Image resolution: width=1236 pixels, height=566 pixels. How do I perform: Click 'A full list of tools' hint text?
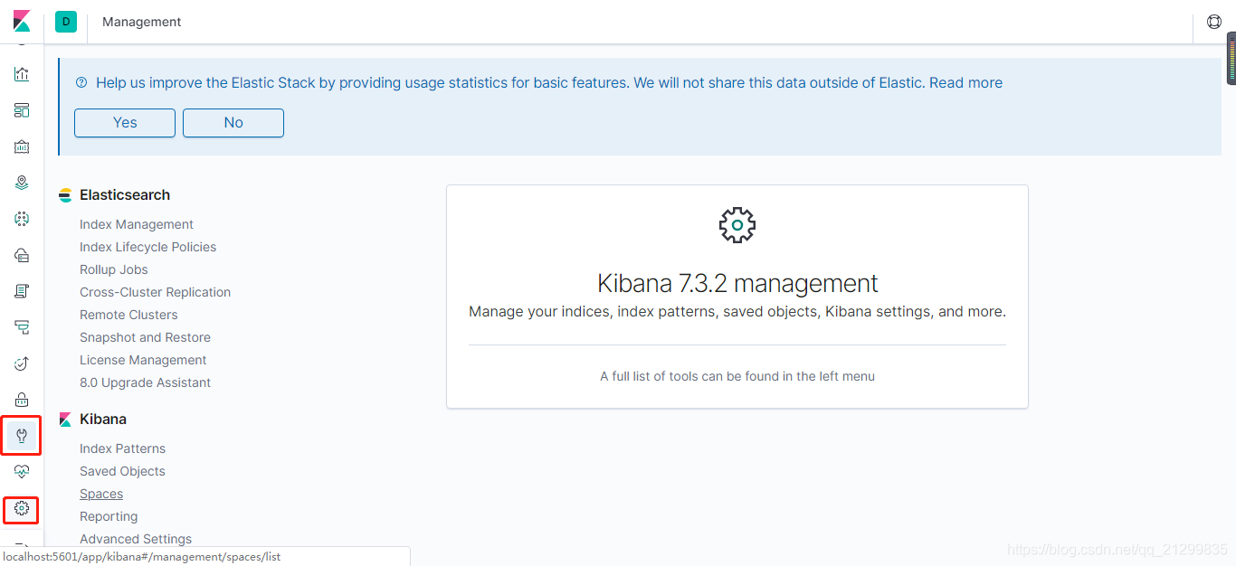[737, 376]
